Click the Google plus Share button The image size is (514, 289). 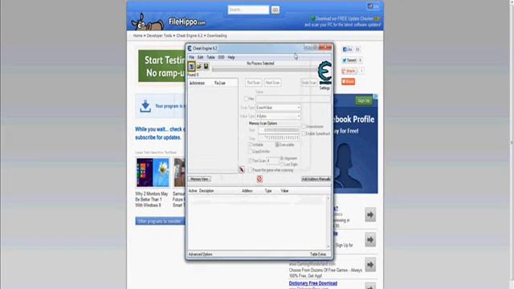[x=349, y=71]
